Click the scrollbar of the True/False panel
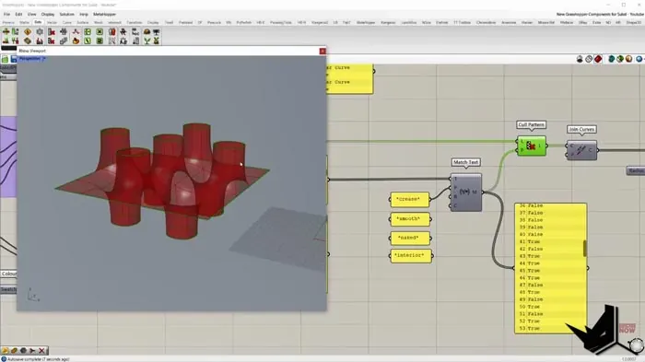 (584, 248)
